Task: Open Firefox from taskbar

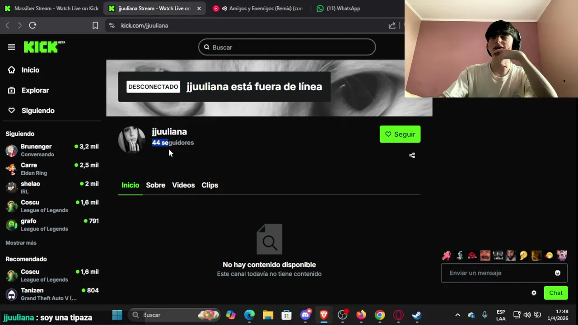Action: point(361,315)
